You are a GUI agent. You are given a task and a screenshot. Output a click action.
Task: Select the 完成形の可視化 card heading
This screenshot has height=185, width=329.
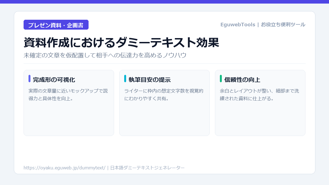pos(54,80)
